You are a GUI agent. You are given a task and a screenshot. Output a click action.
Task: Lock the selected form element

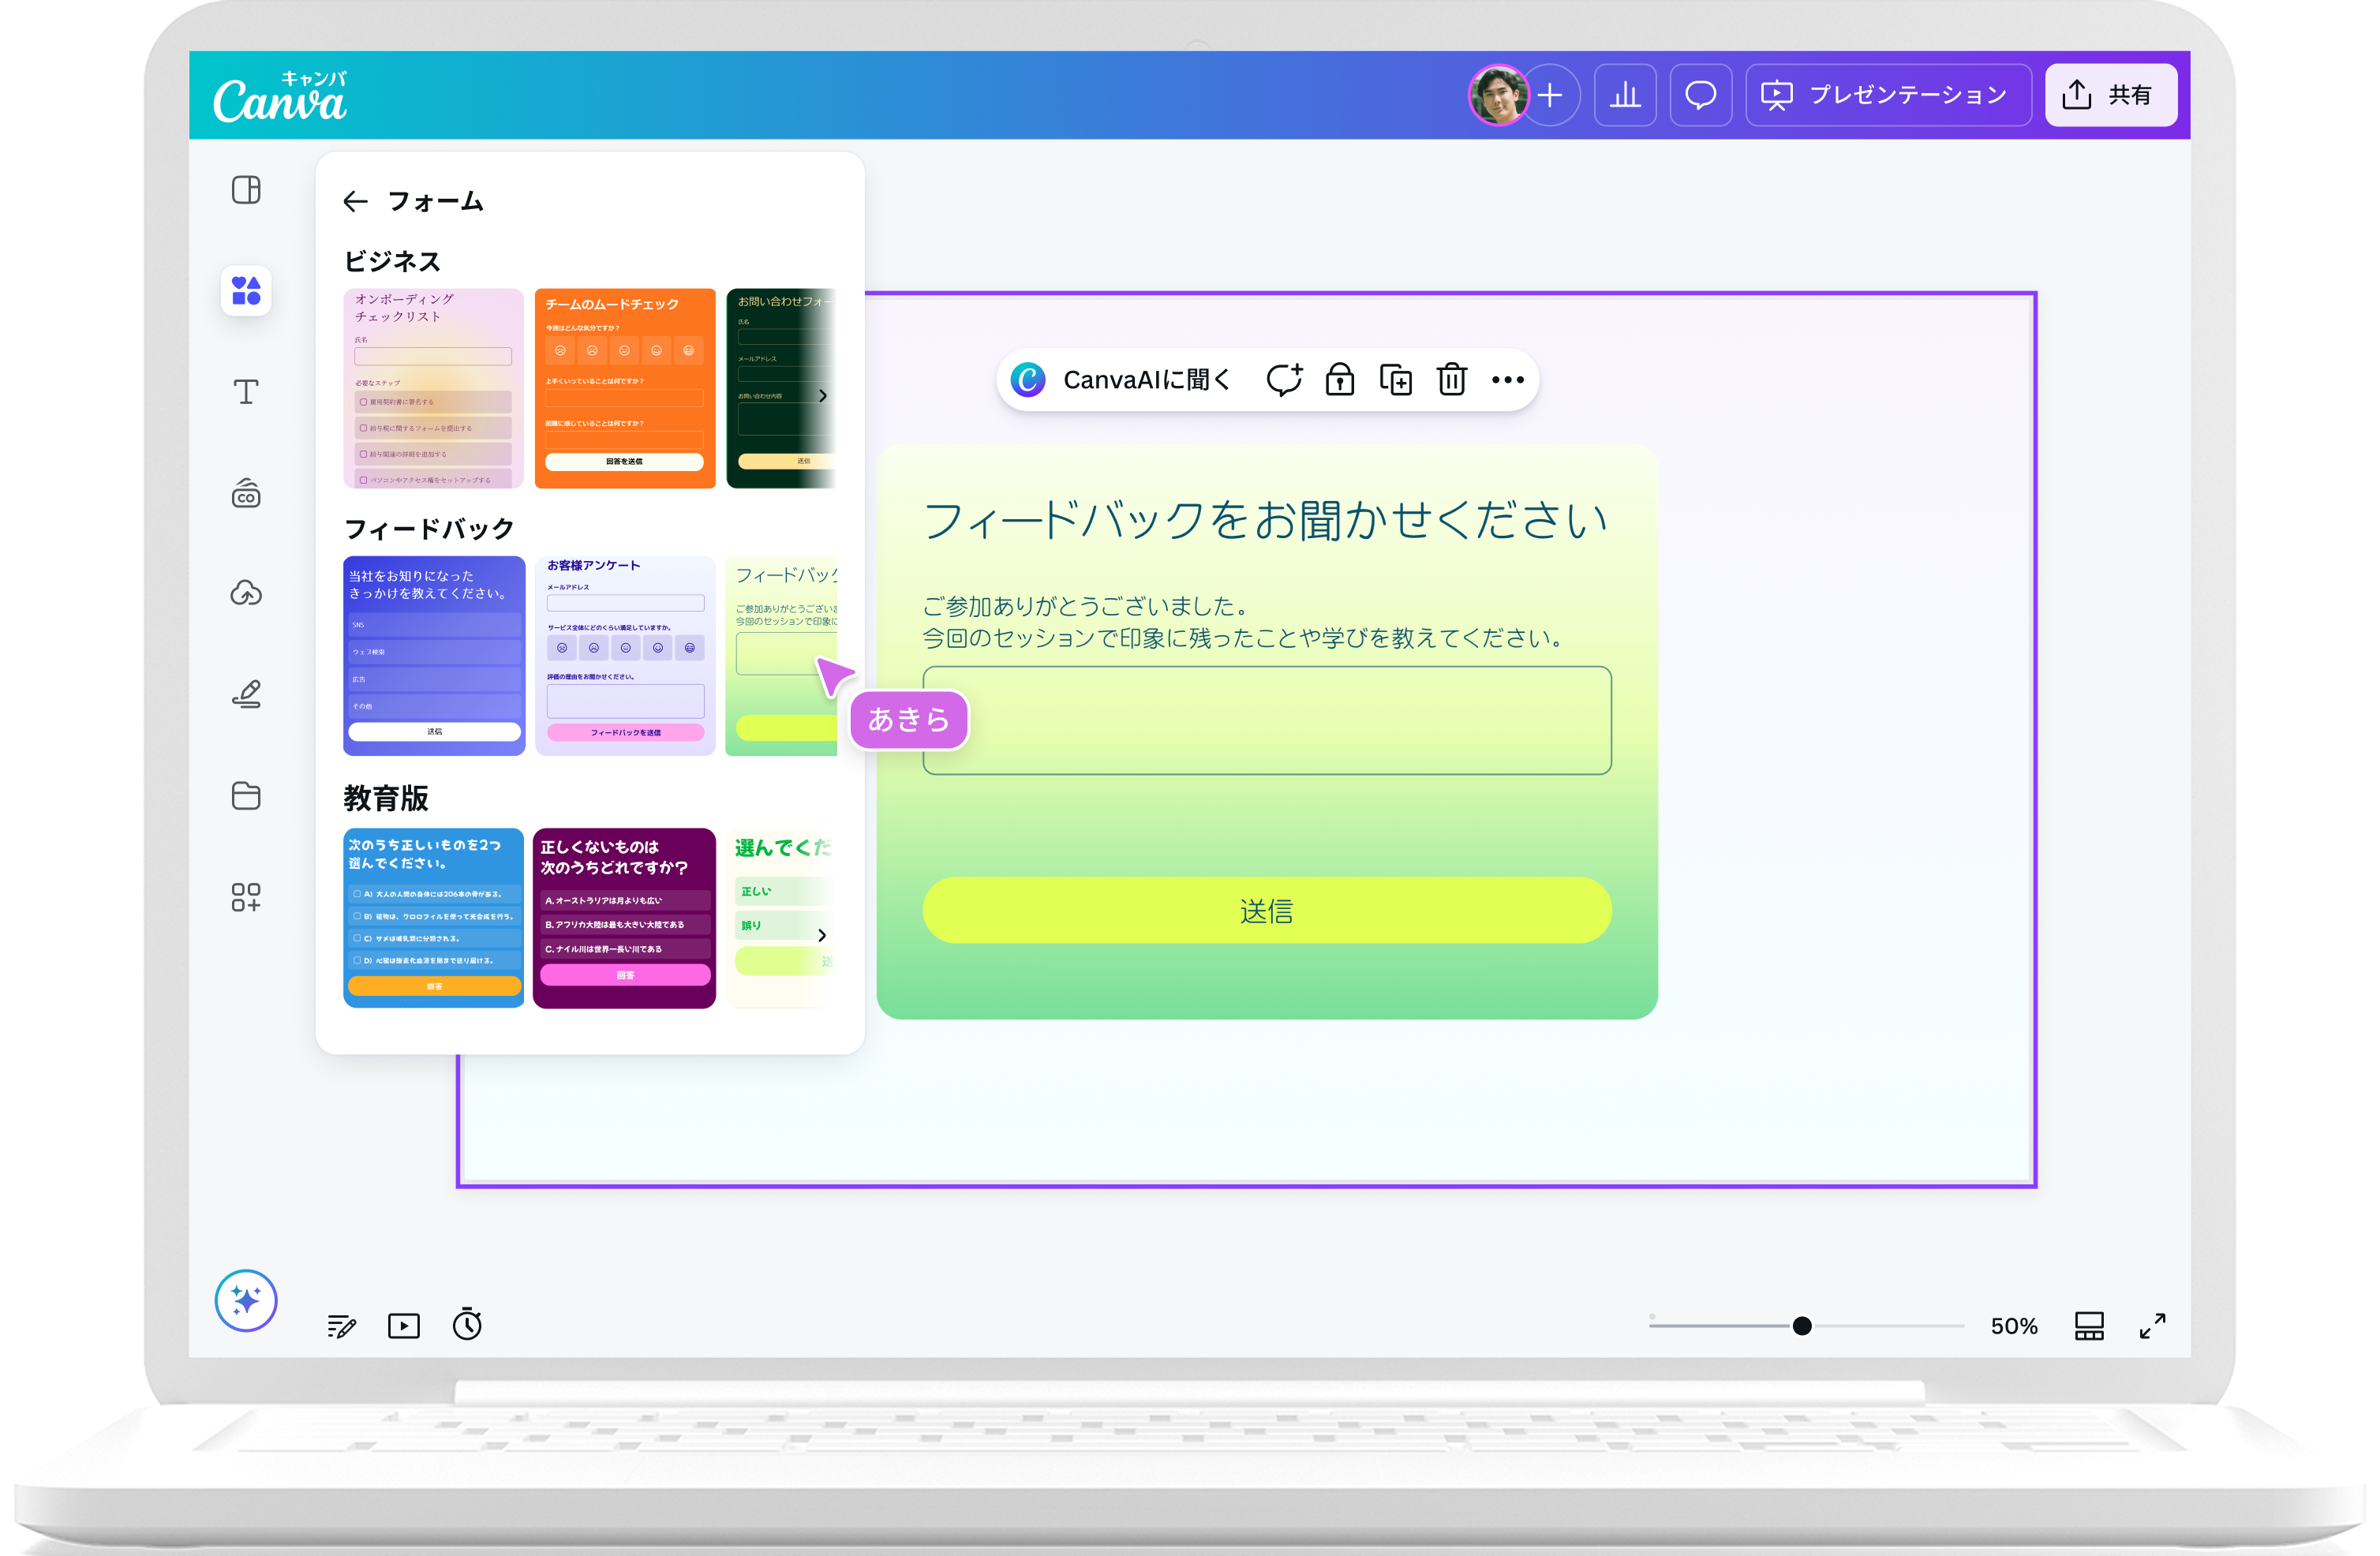[x=1340, y=380]
